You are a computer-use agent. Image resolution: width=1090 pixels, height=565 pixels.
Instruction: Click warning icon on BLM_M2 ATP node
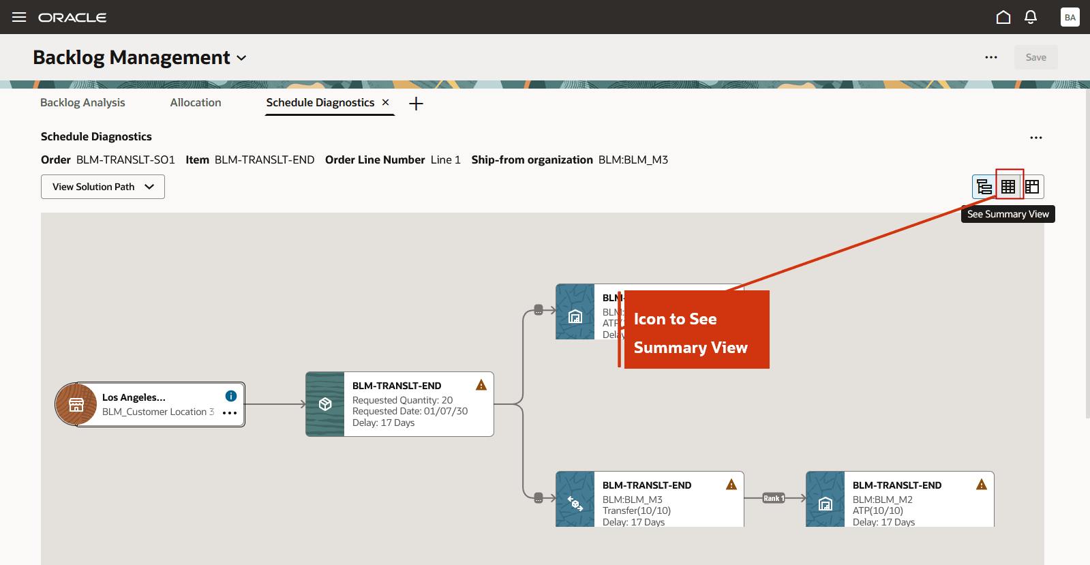click(982, 485)
